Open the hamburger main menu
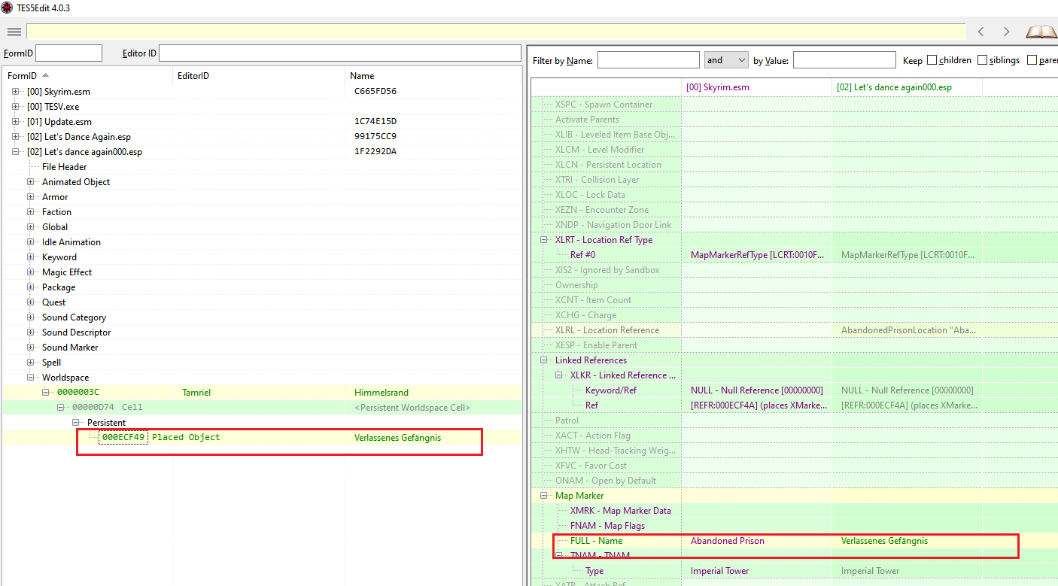1058x586 pixels. 14,32
